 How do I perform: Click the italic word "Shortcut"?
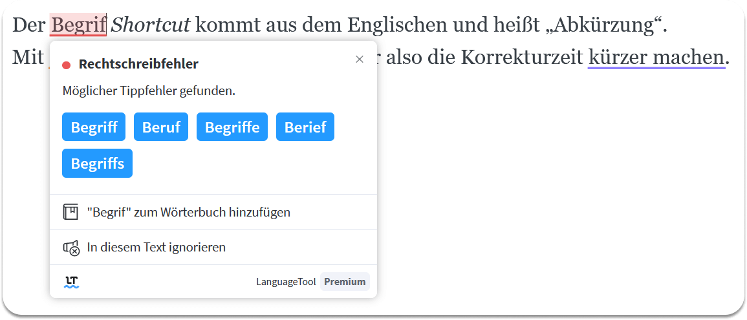pos(151,25)
